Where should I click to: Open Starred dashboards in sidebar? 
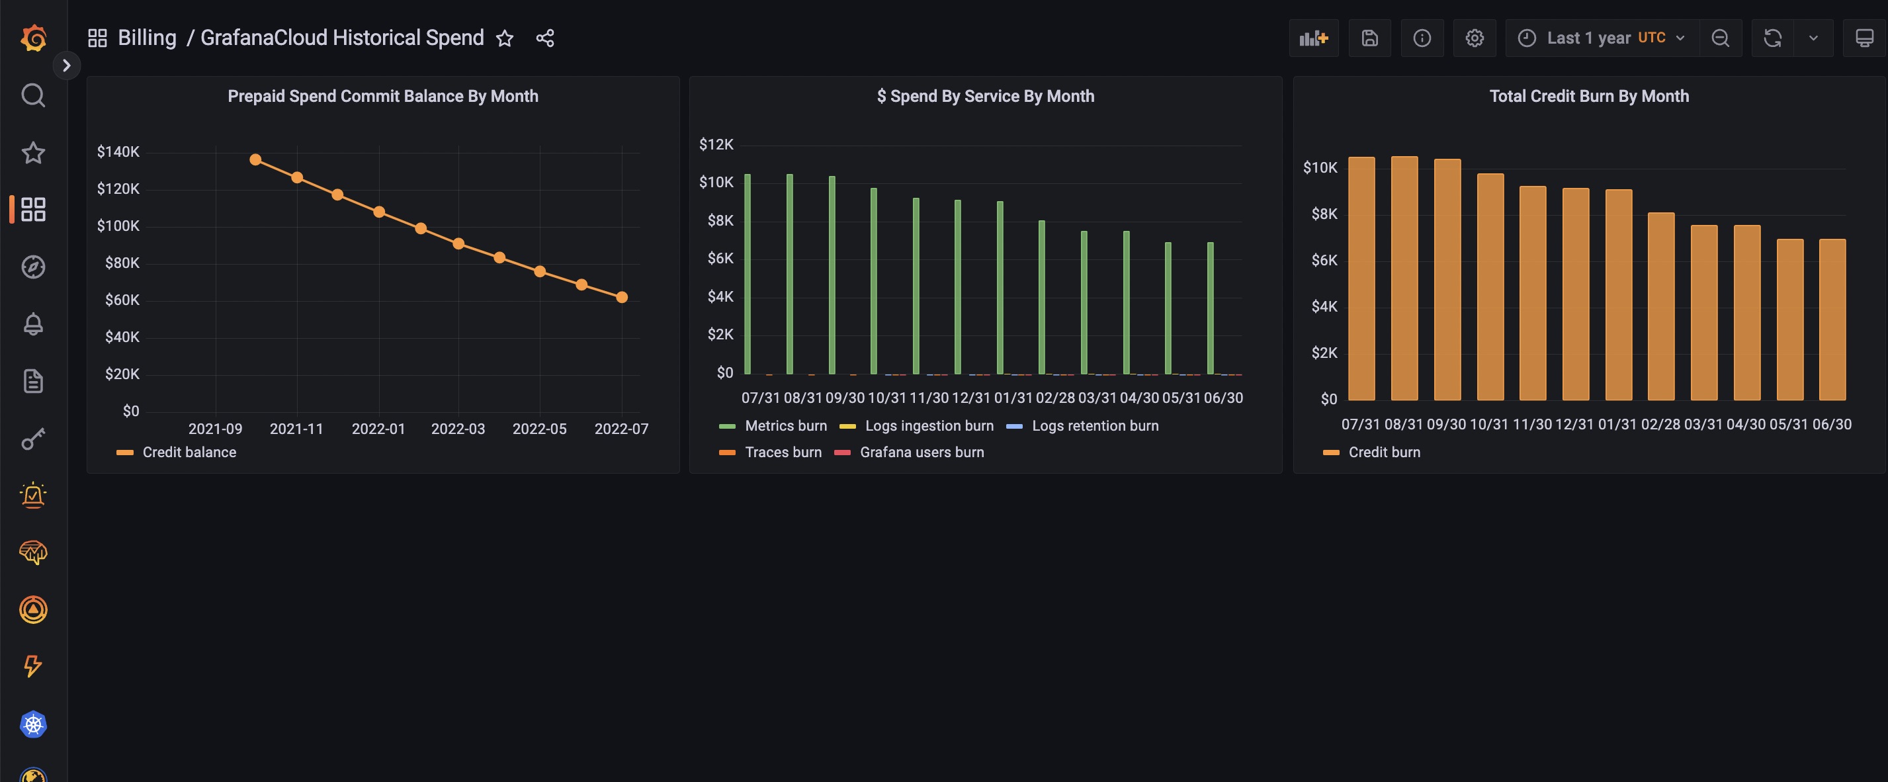click(33, 152)
